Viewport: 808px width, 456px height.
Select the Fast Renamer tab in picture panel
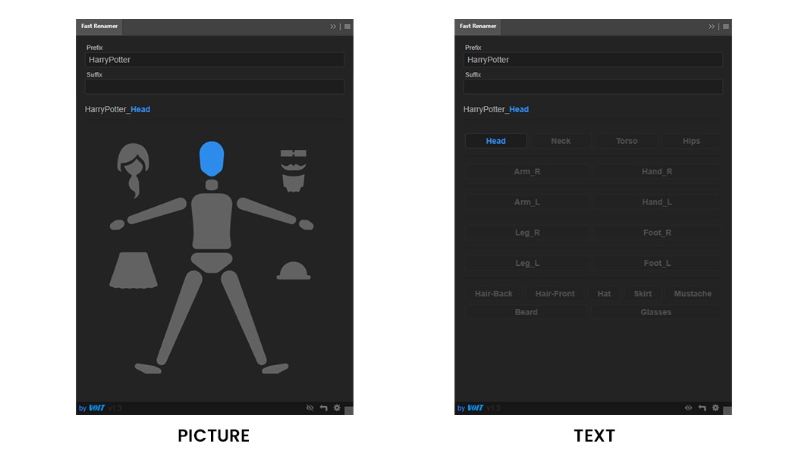[99, 27]
